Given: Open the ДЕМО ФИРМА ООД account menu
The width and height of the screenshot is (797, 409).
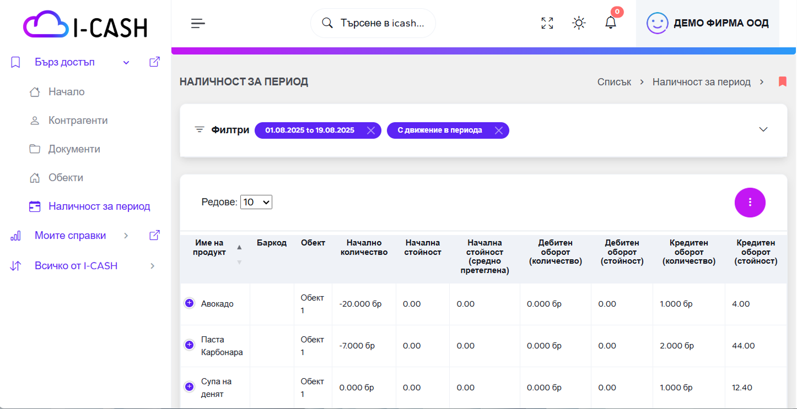Looking at the screenshot, I should coord(708,23).
